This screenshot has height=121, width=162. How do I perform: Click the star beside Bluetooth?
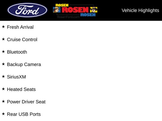[3, 51]
